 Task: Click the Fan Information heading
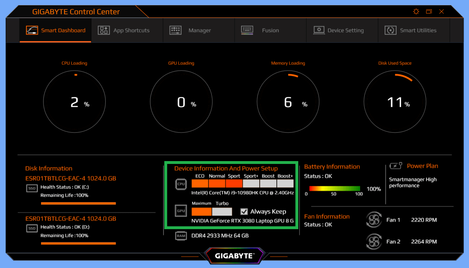[x=327, y=217]
